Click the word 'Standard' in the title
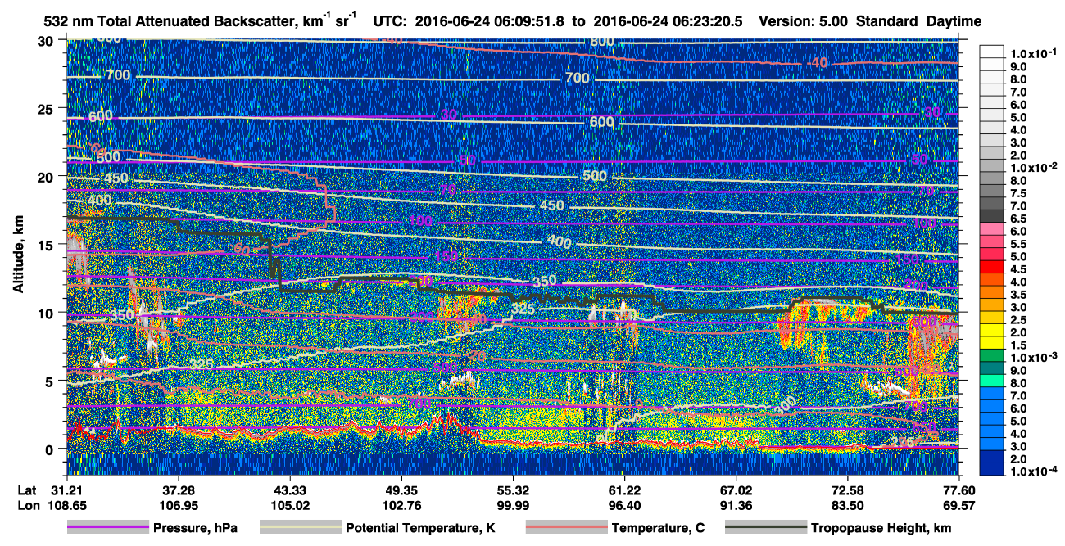Viewport: 1065px width, 546px height. (888, 21)
